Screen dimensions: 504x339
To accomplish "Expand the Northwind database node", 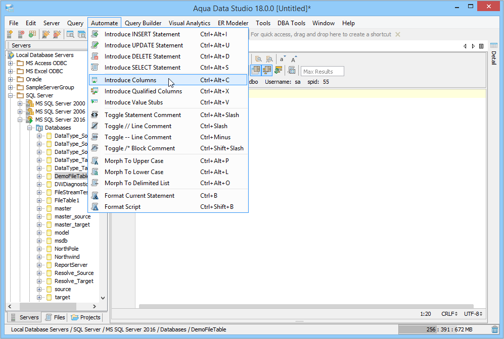I will pos(39,257).
